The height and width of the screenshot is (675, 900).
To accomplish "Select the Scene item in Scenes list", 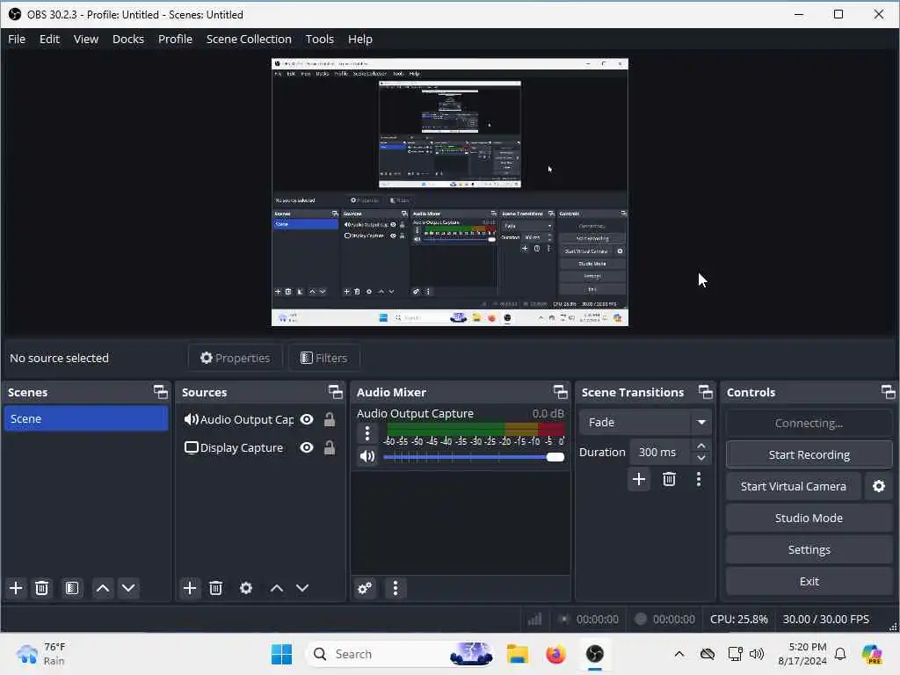I will coord(86,418).
